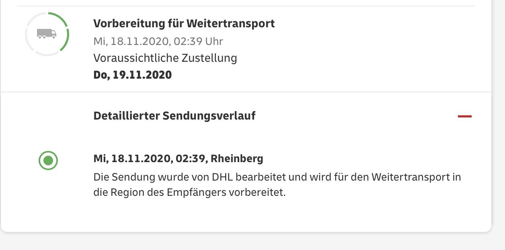Toggle the "Detaillierter Sendungsverlauf" section title
505x250 pixels.
tap(174, 116)
